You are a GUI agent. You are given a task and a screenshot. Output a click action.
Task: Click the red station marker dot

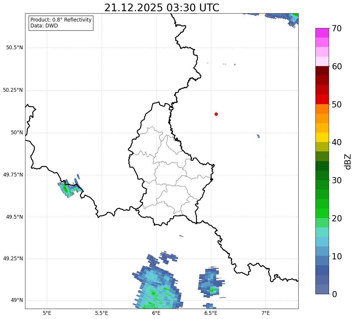pyautogui.click(x=216, y=114)
